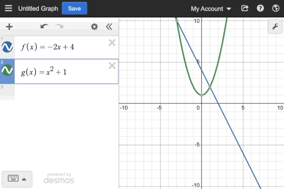Open the Help question mark icon
This screenshot has height=189, width=284.
point(260,8)
